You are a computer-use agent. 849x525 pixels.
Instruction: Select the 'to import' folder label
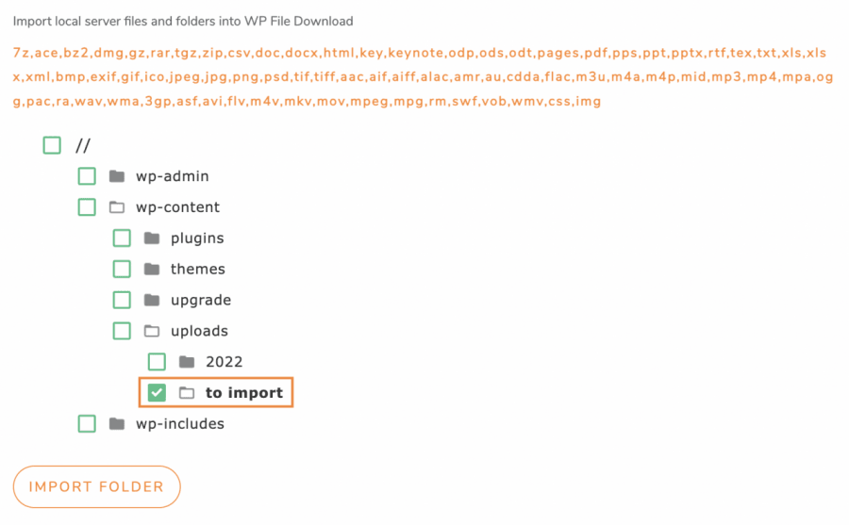click(x=243, y=393)
